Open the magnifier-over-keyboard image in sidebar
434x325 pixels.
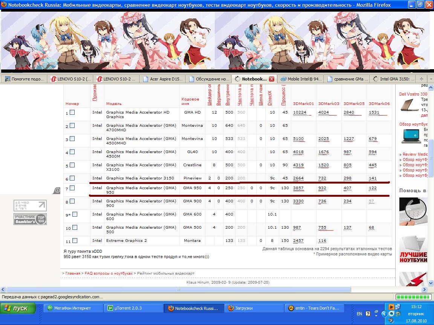pos(413,211)
